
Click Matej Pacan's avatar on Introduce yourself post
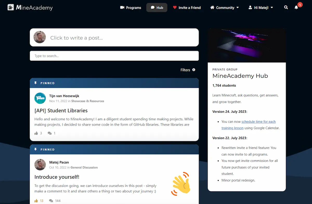[40, 165]
